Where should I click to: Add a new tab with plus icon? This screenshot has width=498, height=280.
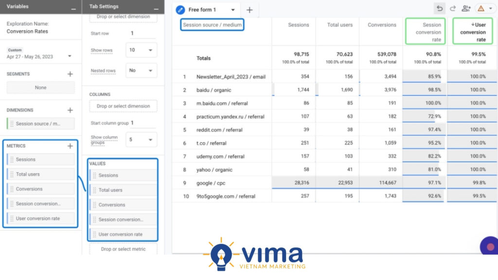click(249, 10)
